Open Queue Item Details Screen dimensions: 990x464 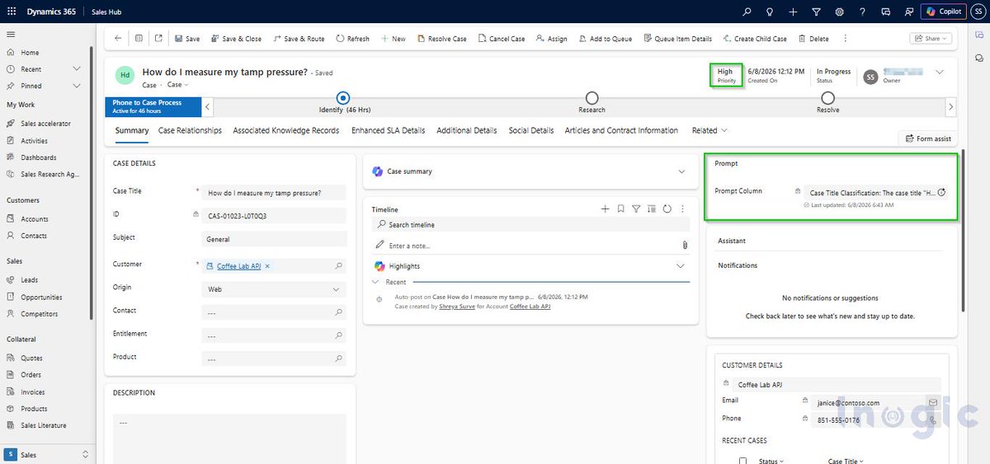click(677, 39)
